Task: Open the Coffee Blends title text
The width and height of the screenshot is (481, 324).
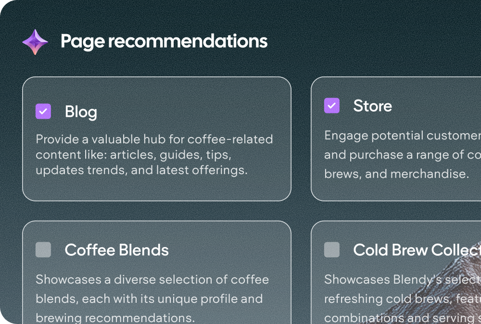Action: pyautogui.click(x=116, y=250)
